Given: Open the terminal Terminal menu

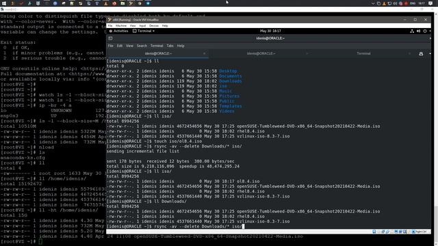Looking at the screenshot, I should [x=157, y=46].
